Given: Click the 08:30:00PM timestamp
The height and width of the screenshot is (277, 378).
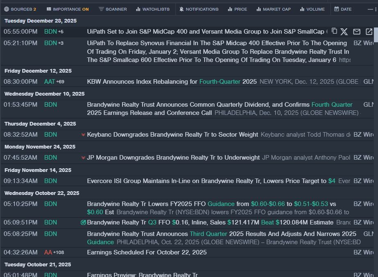Looking at the screenshot, I should click(20, 82).
